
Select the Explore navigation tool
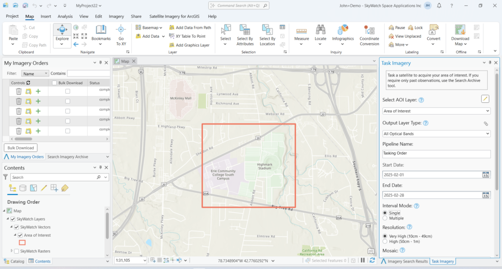62,32
